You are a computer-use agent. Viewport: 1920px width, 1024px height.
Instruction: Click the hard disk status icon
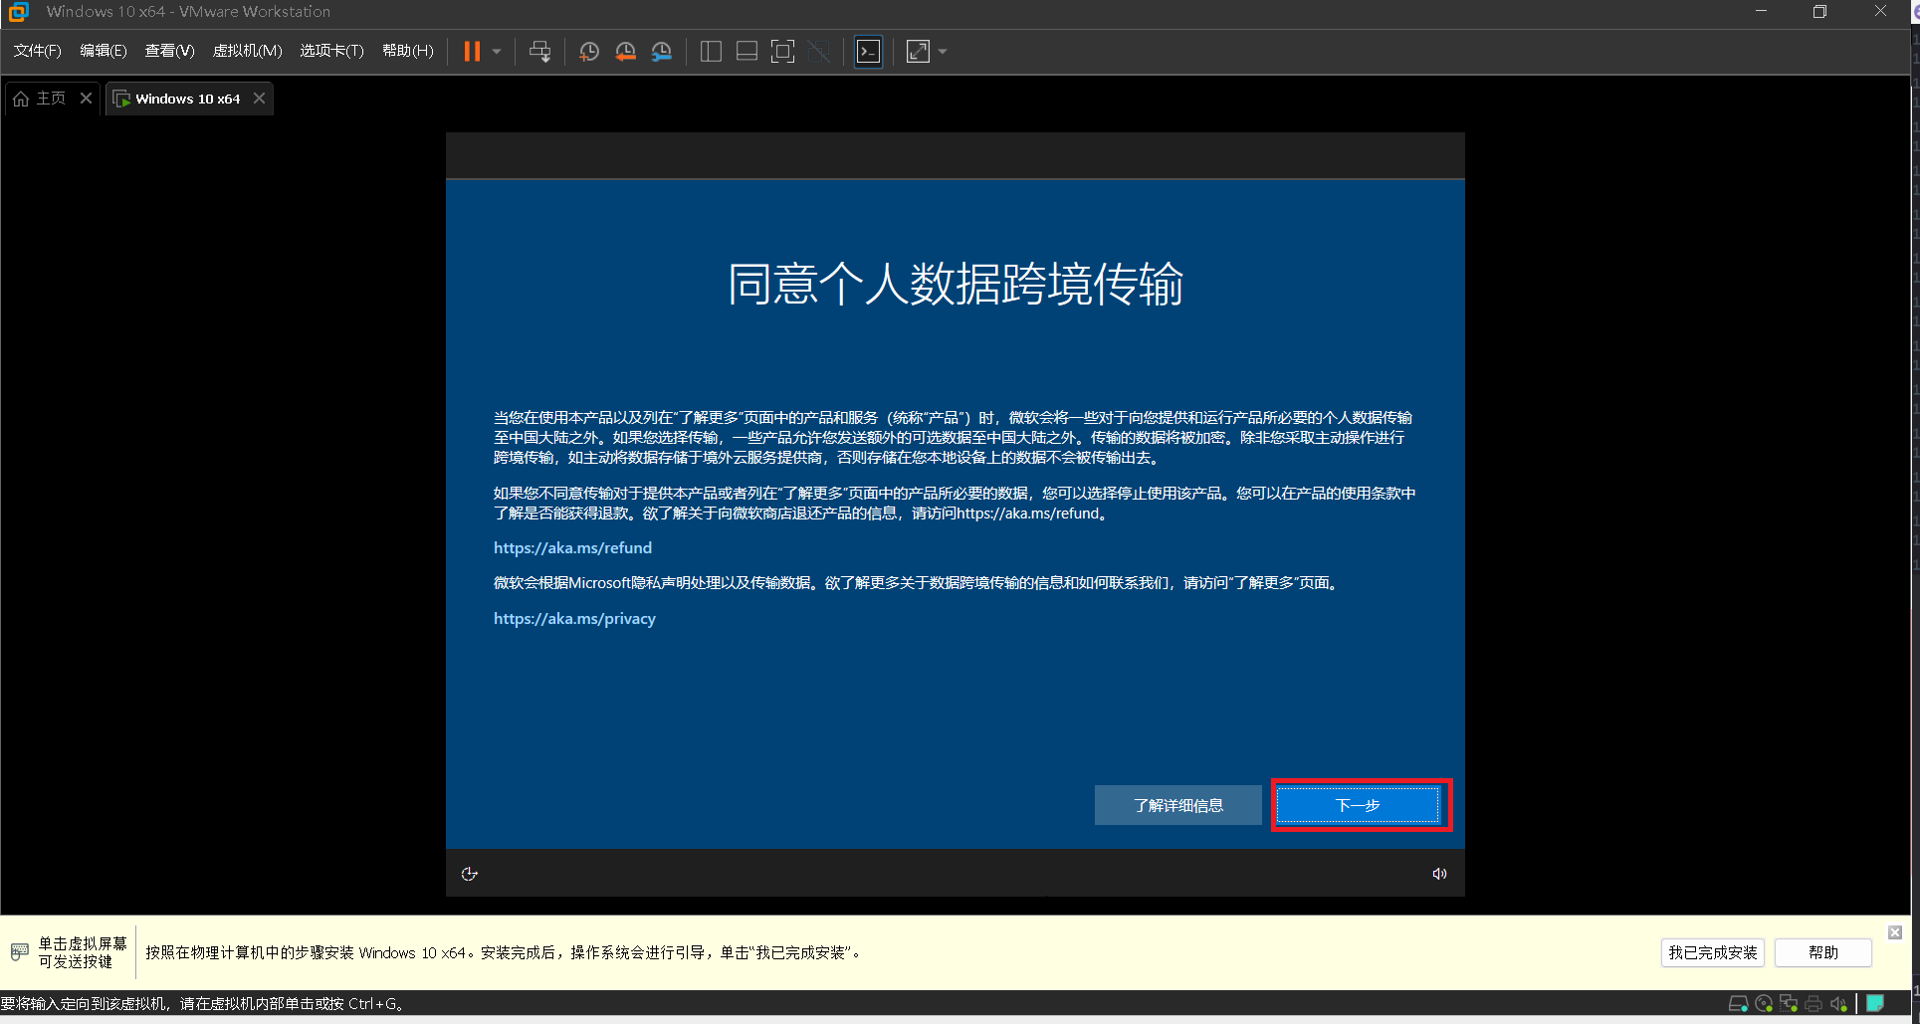[1739, 1003]
